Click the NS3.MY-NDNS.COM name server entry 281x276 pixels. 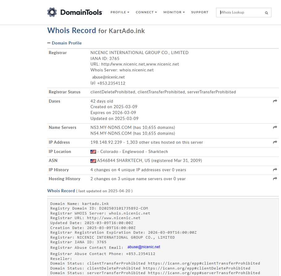pyautogui.click(x=132, y=128)
